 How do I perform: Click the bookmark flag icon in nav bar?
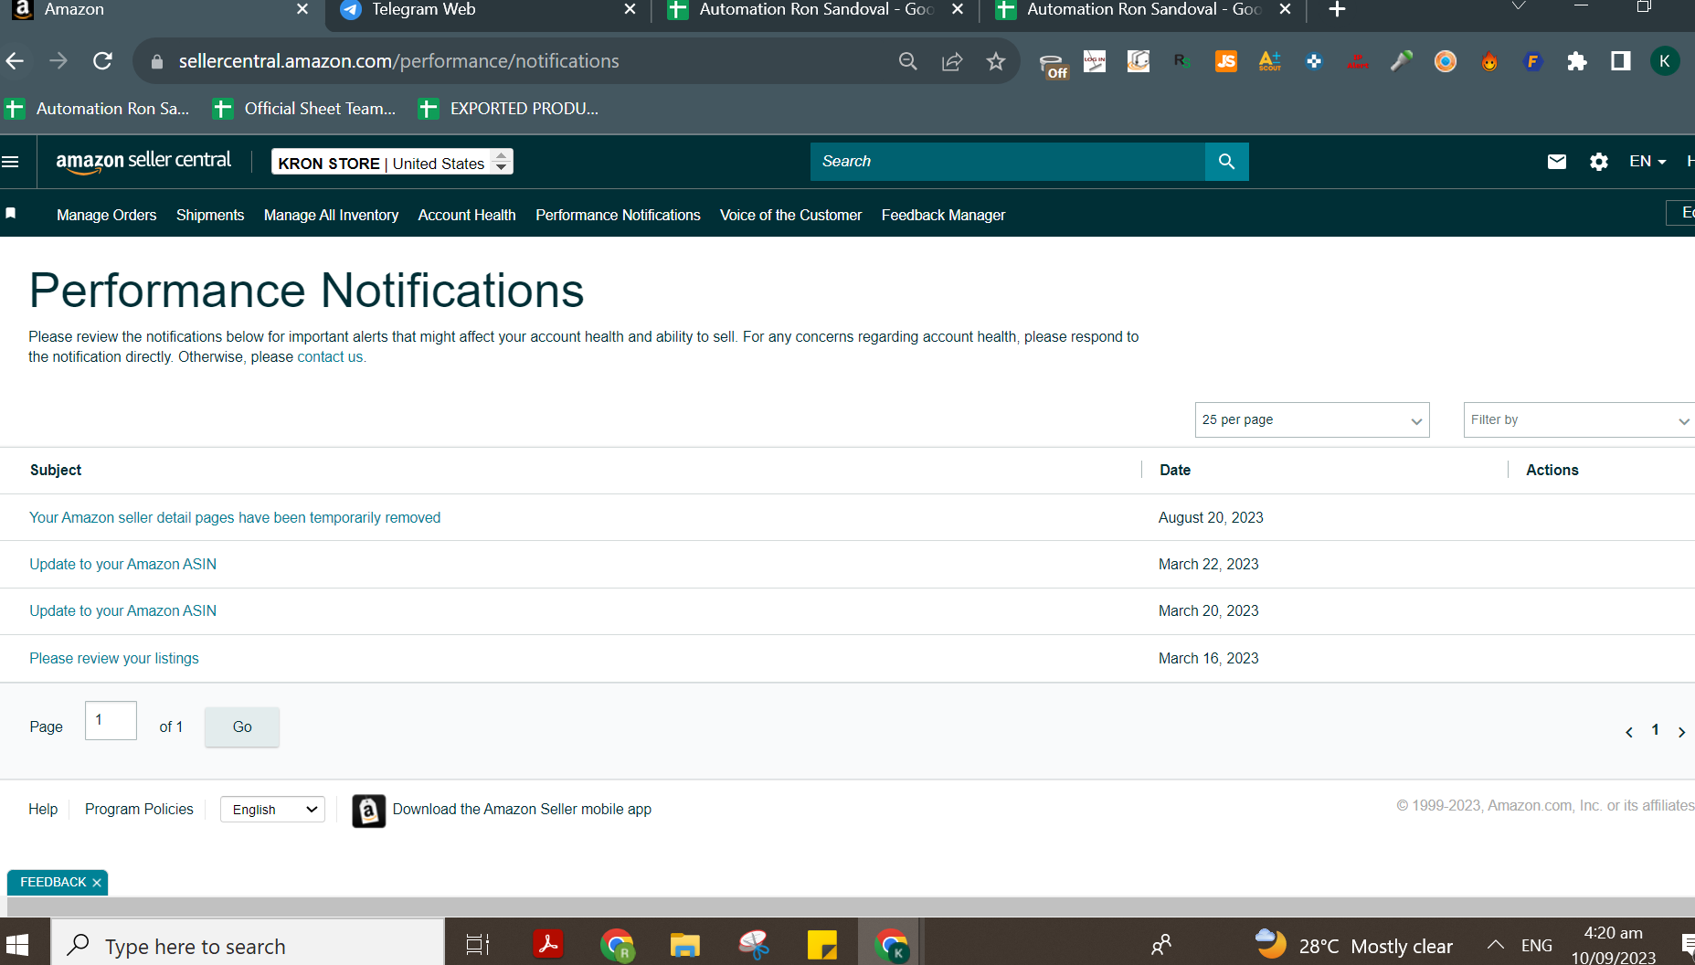coord(11,213)
